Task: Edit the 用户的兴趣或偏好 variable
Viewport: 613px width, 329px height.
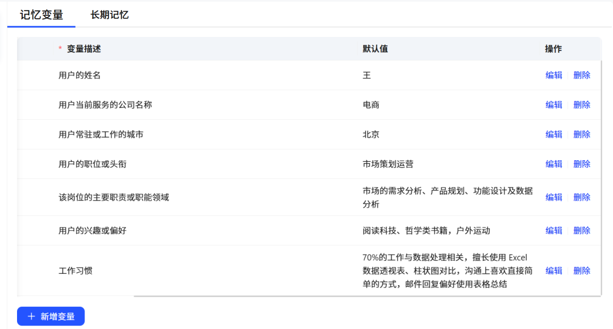Action: (553, 231)
